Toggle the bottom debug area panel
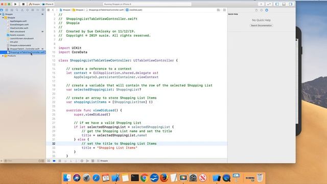This screenshot has width=327, height=184. click(x=284, y=4)
